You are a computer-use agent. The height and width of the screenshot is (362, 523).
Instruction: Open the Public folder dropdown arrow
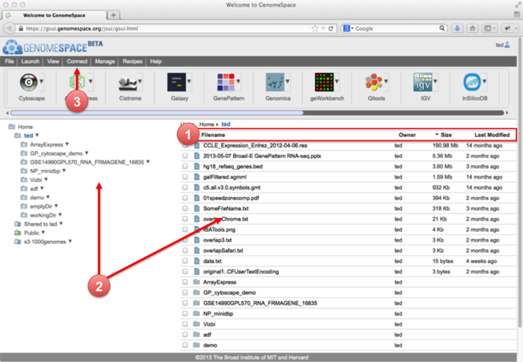coord(43,232)
